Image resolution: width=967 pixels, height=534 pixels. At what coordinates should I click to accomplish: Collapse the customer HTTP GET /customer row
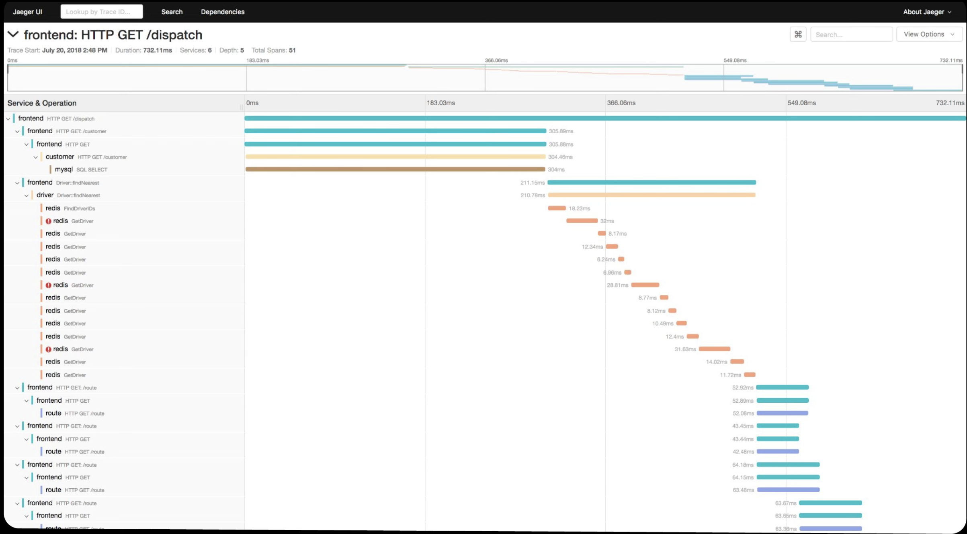pyautogui.click(x=36, y=157)
